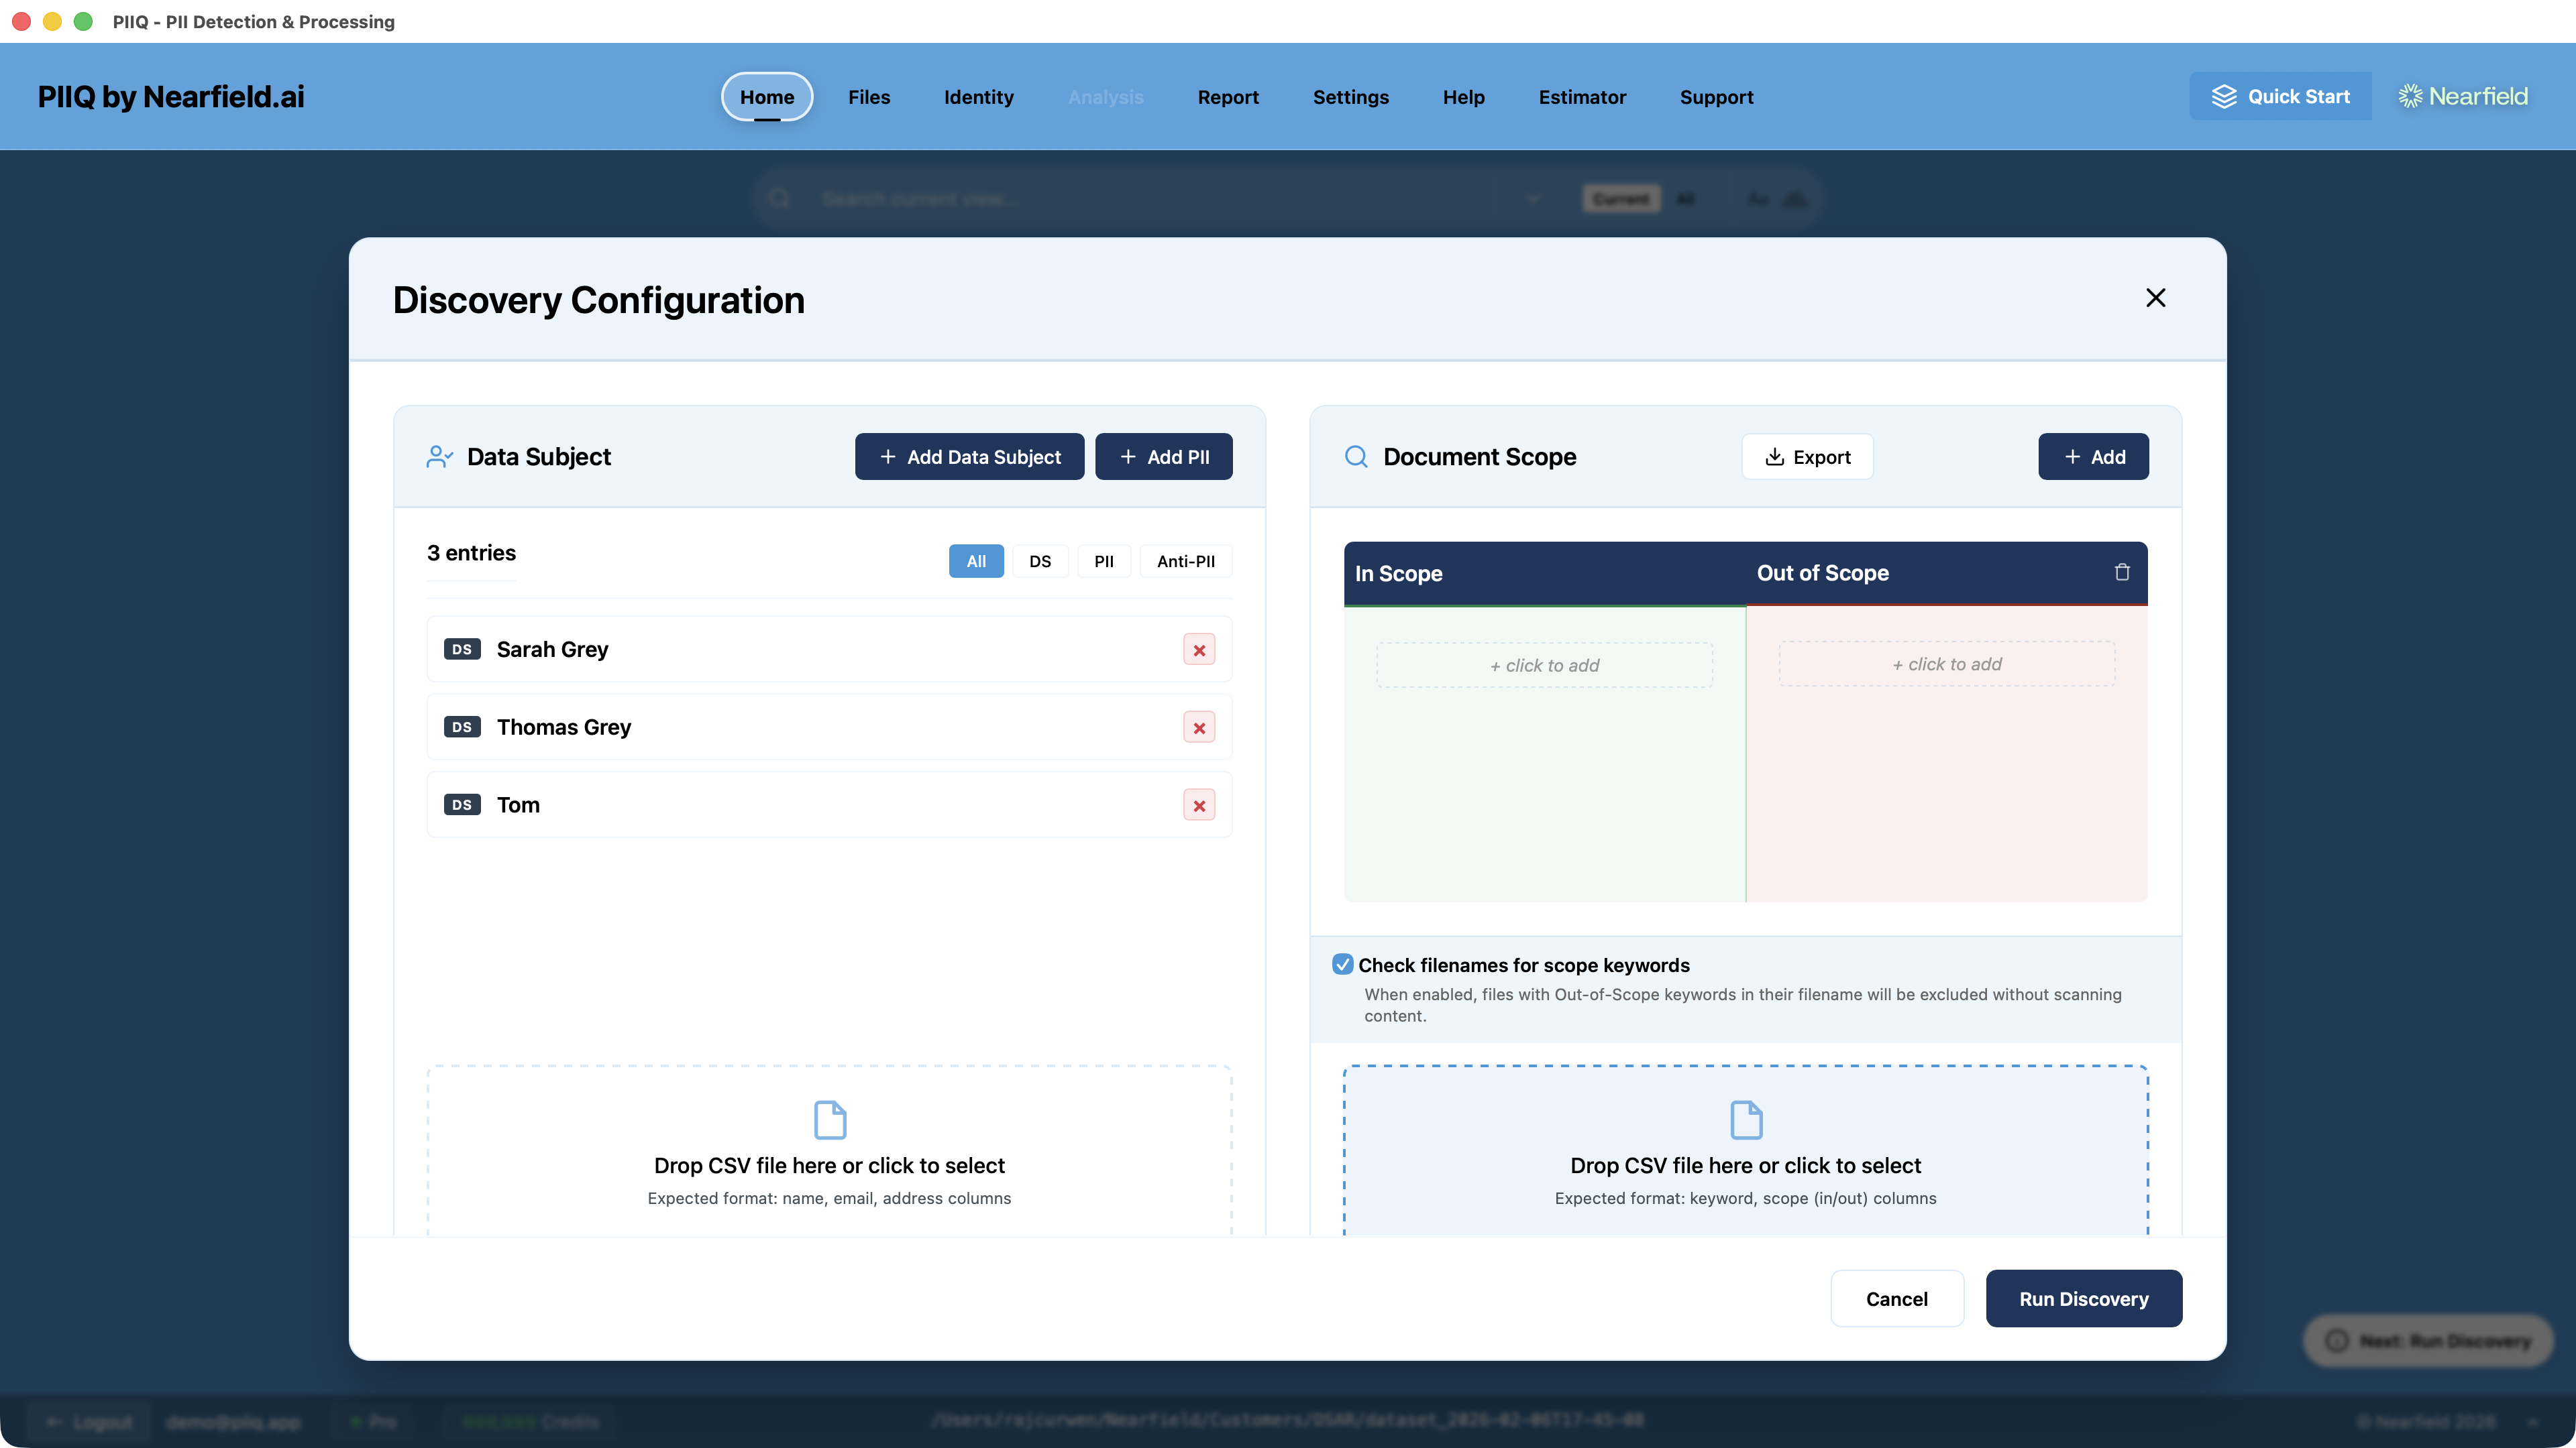The width and height of the screenshot is (2576, 1448).
Task: Delete the Thomas Grey entry via its X icon
Action: pos(1199,727)
